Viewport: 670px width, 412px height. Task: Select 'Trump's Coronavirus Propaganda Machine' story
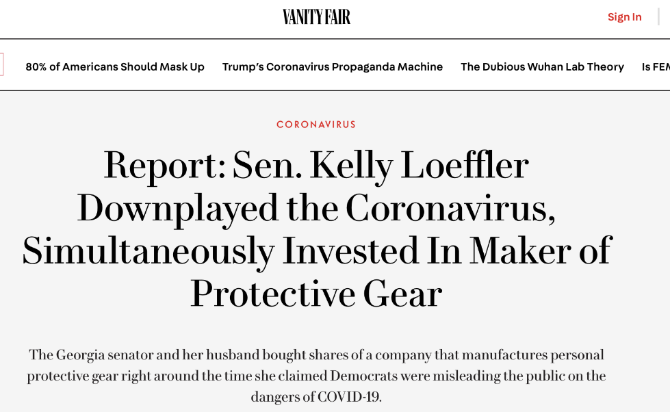coord(333,67)
